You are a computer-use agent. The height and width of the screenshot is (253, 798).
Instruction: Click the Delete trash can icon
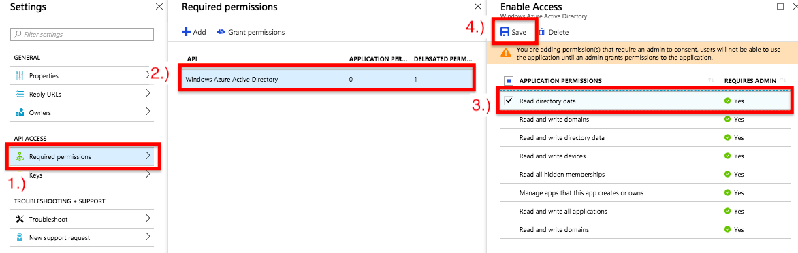tap(541, 32)
